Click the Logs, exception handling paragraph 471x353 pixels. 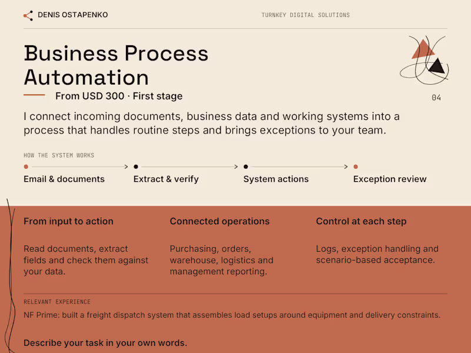click(377, 254)
